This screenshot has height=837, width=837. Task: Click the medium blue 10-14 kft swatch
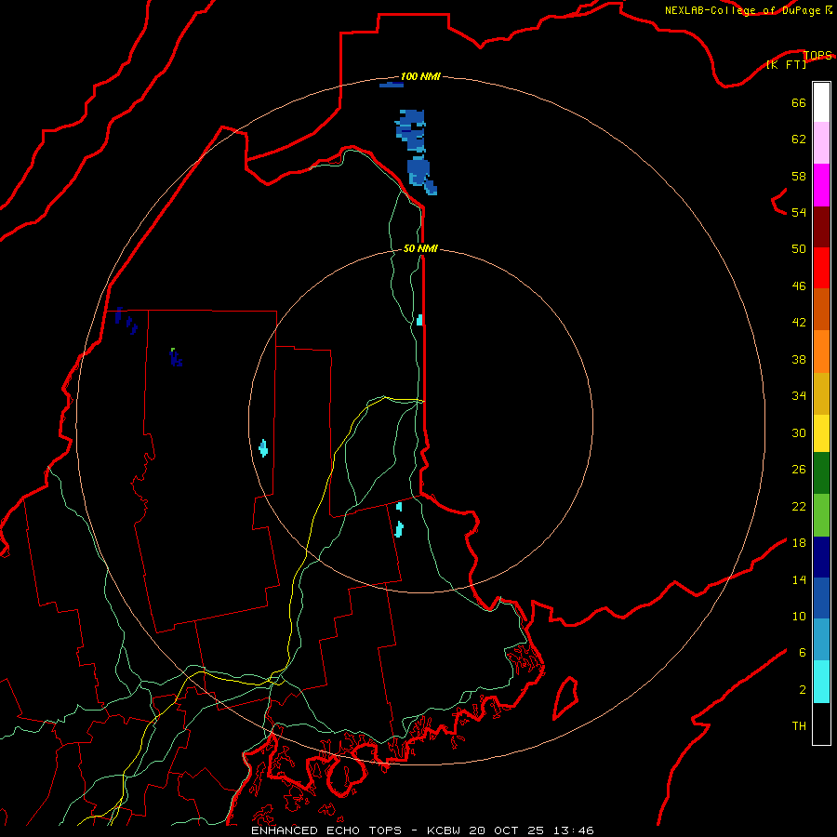(x=821, y=598)
